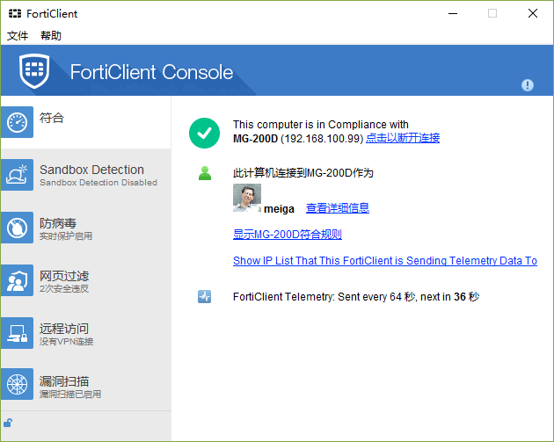Click the 显示MG-200D符合规则 link

coord(288,234)
